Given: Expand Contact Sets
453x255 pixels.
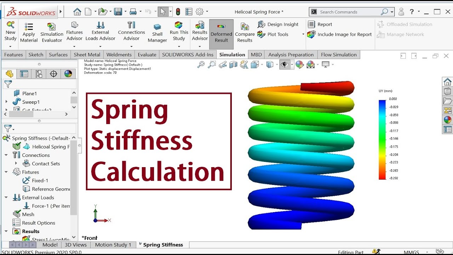Looking at the screenshot, I should click(x=16, y=164).
